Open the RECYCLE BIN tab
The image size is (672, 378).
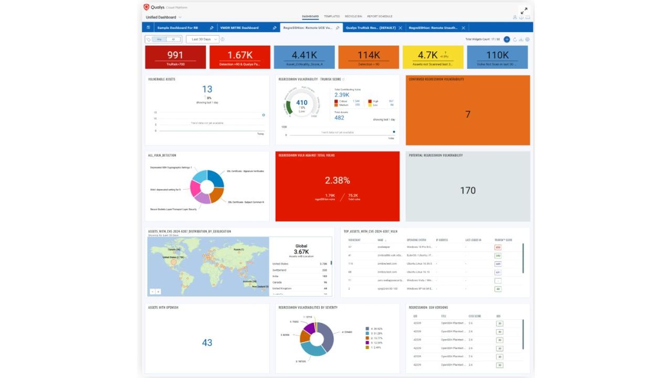pyautogui.click(x=353, y=16)
